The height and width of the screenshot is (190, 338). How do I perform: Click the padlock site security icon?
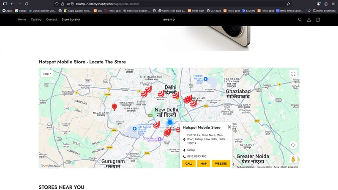[x=62, y=4]
